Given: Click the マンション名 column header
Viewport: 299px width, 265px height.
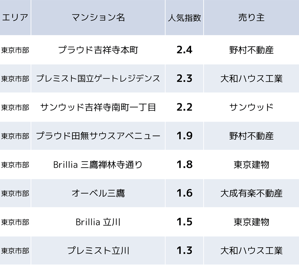Looking at the screenshot, I should [98, 18].
